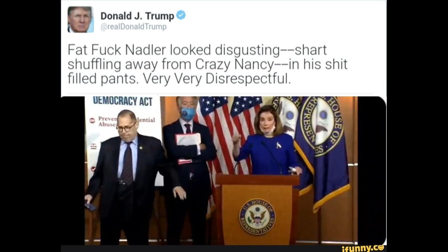Open the @realDonaldTrump handle link
Viewport: 448px width, 252px height.
(x=134, y=27)
